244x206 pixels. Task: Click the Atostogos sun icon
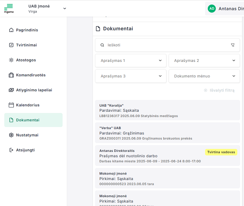point(11,60)
